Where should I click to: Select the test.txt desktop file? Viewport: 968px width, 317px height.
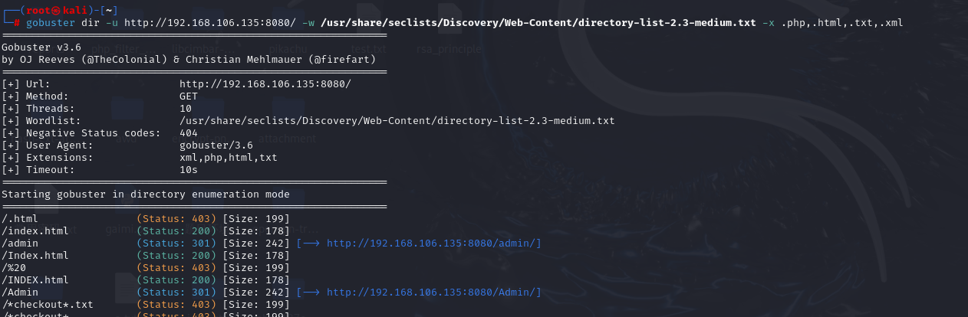pyautogui.click(x=368, y=50)
